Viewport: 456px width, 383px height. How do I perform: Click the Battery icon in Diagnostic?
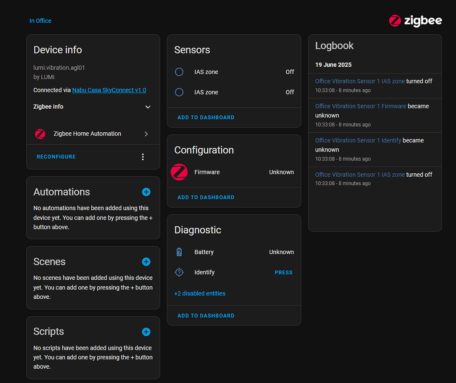[x=179, y=252]
